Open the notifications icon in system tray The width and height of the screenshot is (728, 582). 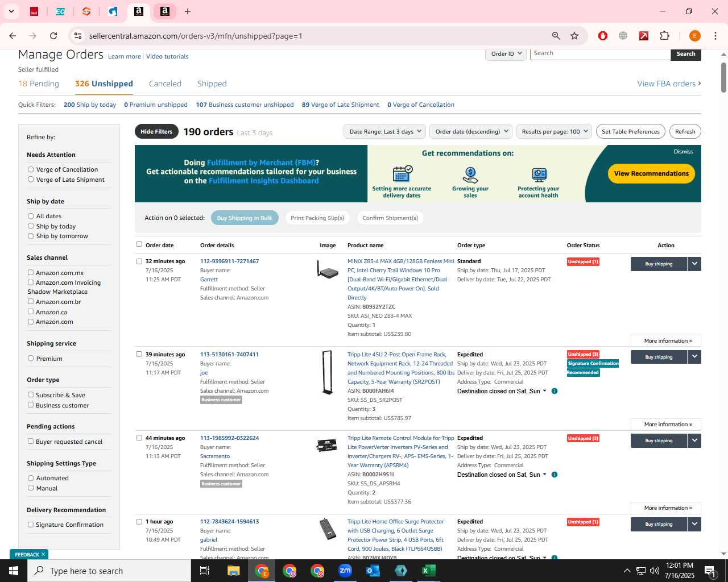pyautogui.click(x=710, y=571)
